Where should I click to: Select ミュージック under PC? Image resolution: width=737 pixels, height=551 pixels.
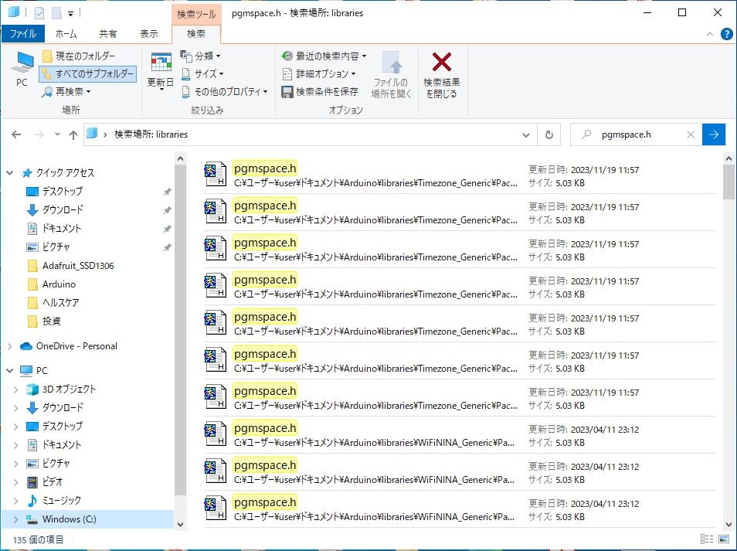62,501
